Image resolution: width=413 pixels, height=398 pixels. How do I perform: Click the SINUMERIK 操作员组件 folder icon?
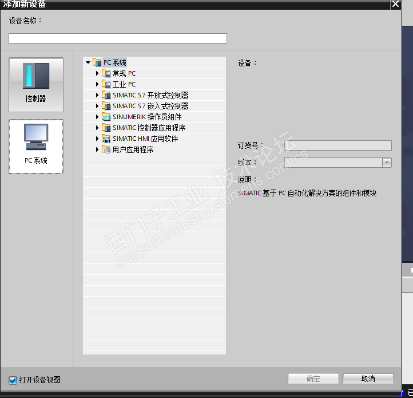106,117
